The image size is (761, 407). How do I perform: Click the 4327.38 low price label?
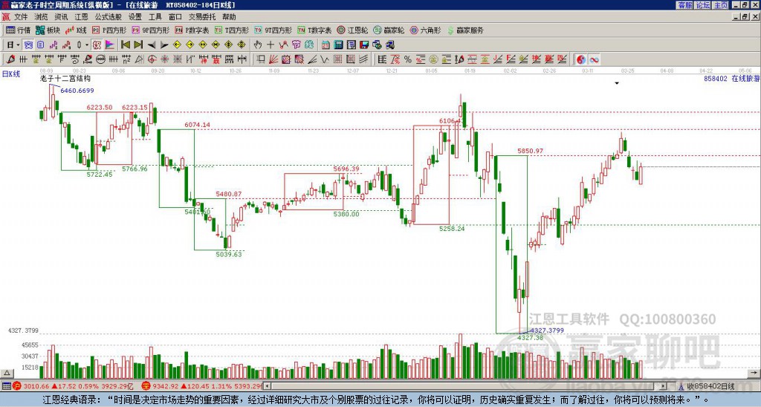[530, 338]
